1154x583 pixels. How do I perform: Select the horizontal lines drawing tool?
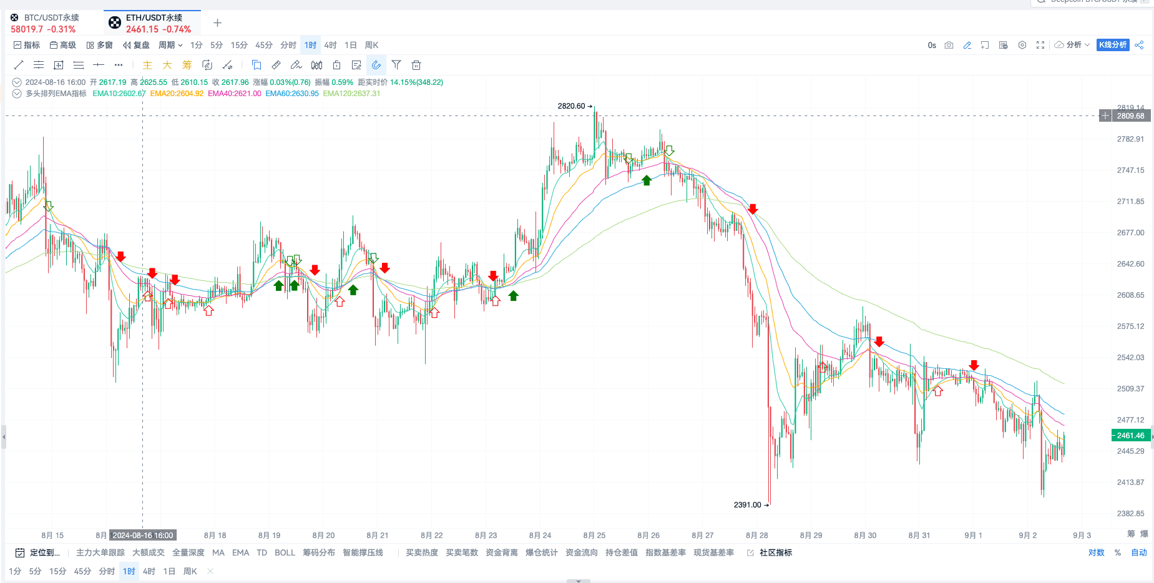[79, 65]
